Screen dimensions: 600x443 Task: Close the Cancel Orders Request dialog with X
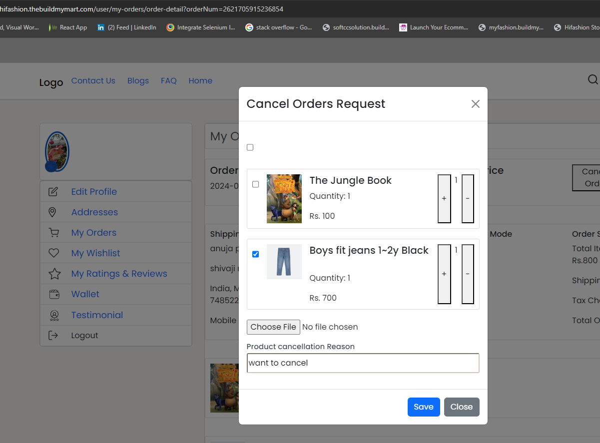tap(475, 104)
